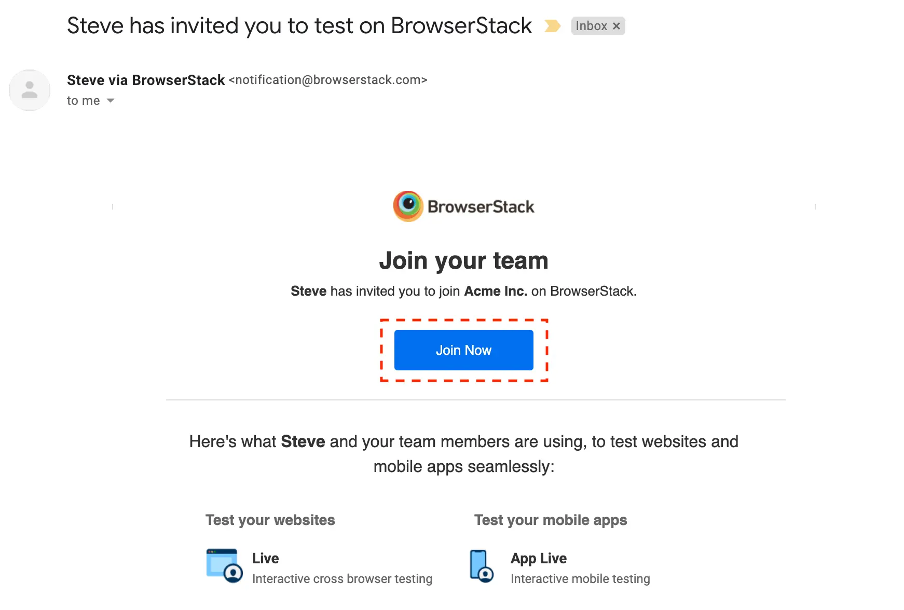Click the BrowserStack wordmark text

[481, 207]
